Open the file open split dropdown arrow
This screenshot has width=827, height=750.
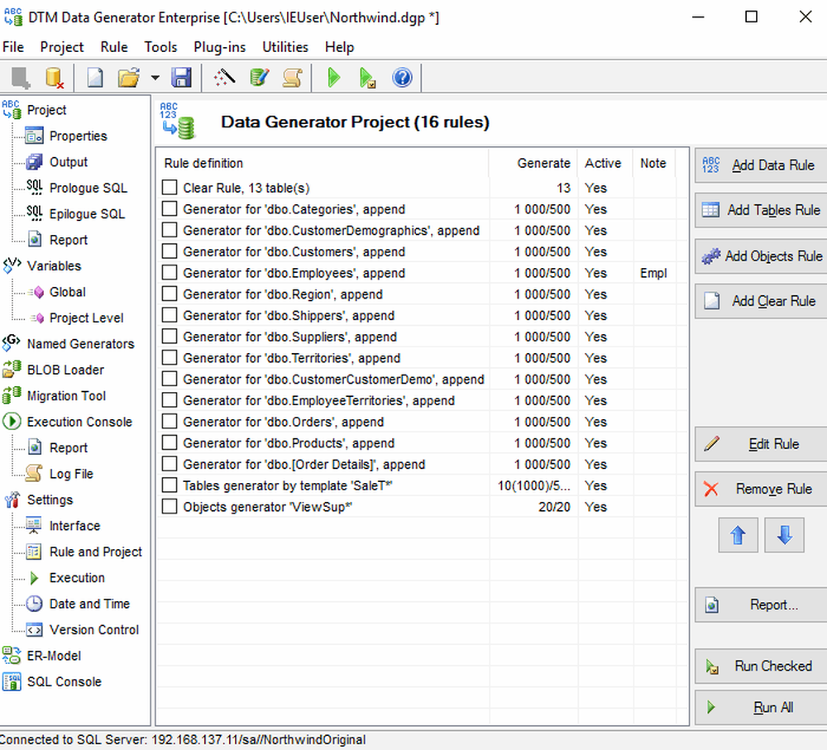click(155, 77)
